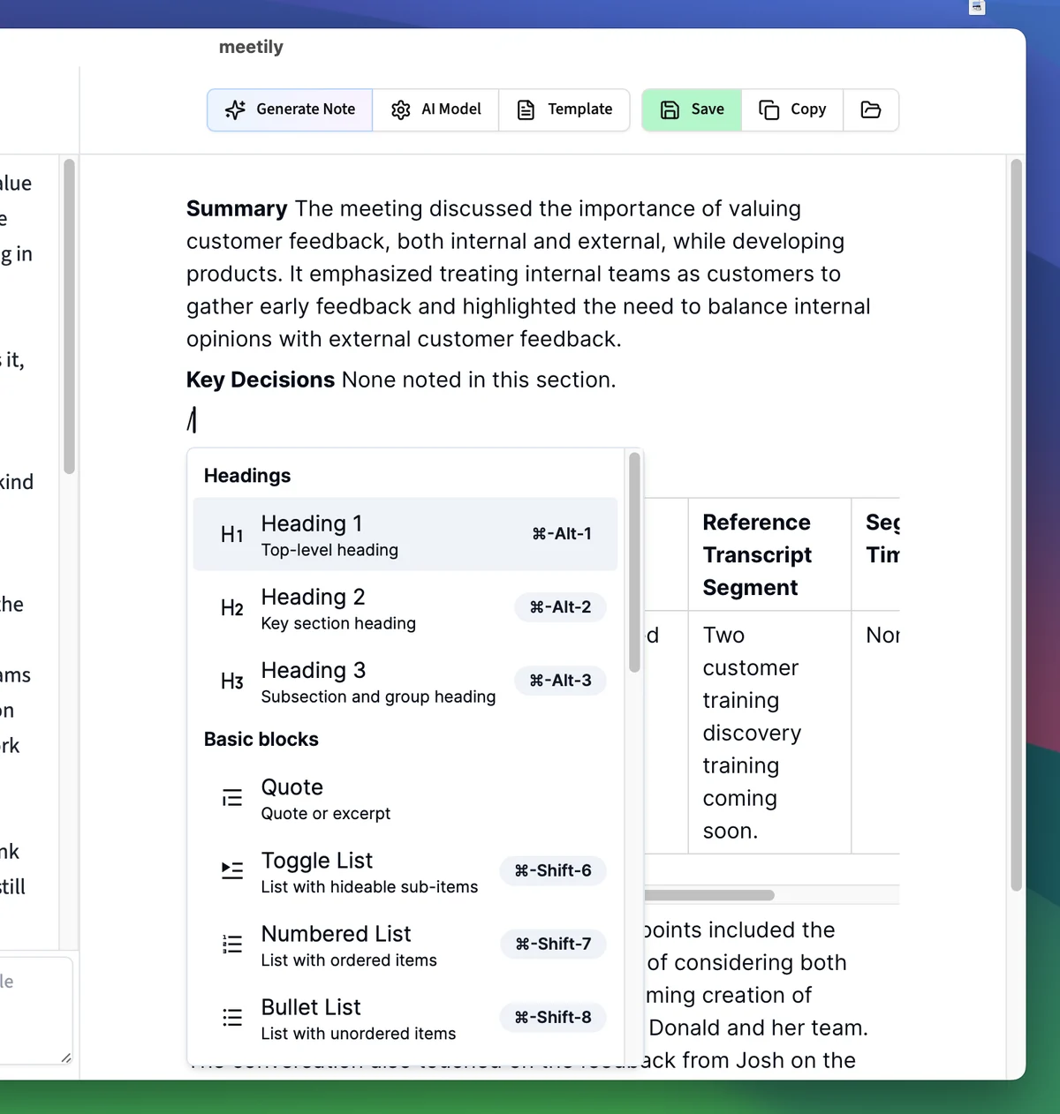1060x1114 pixels.
Task: Click the Quote block icon
Action: (x=232, y=798)
